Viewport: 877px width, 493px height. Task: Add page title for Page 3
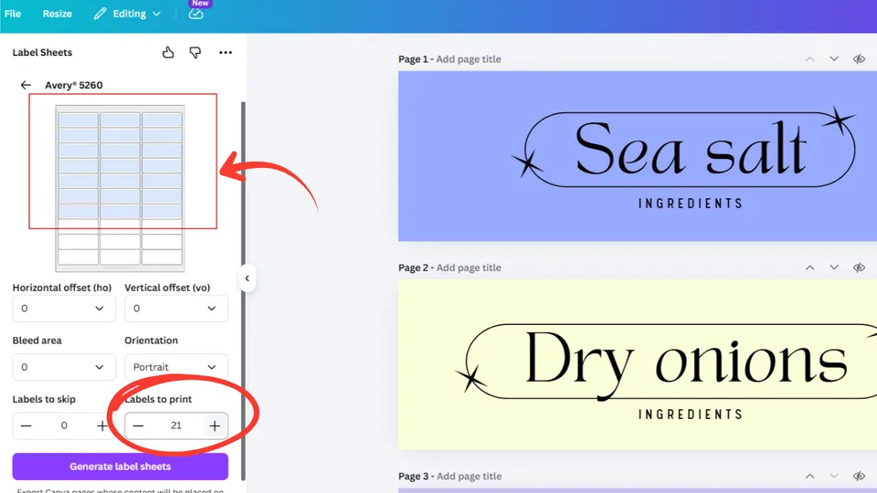(x=468, y=477)
